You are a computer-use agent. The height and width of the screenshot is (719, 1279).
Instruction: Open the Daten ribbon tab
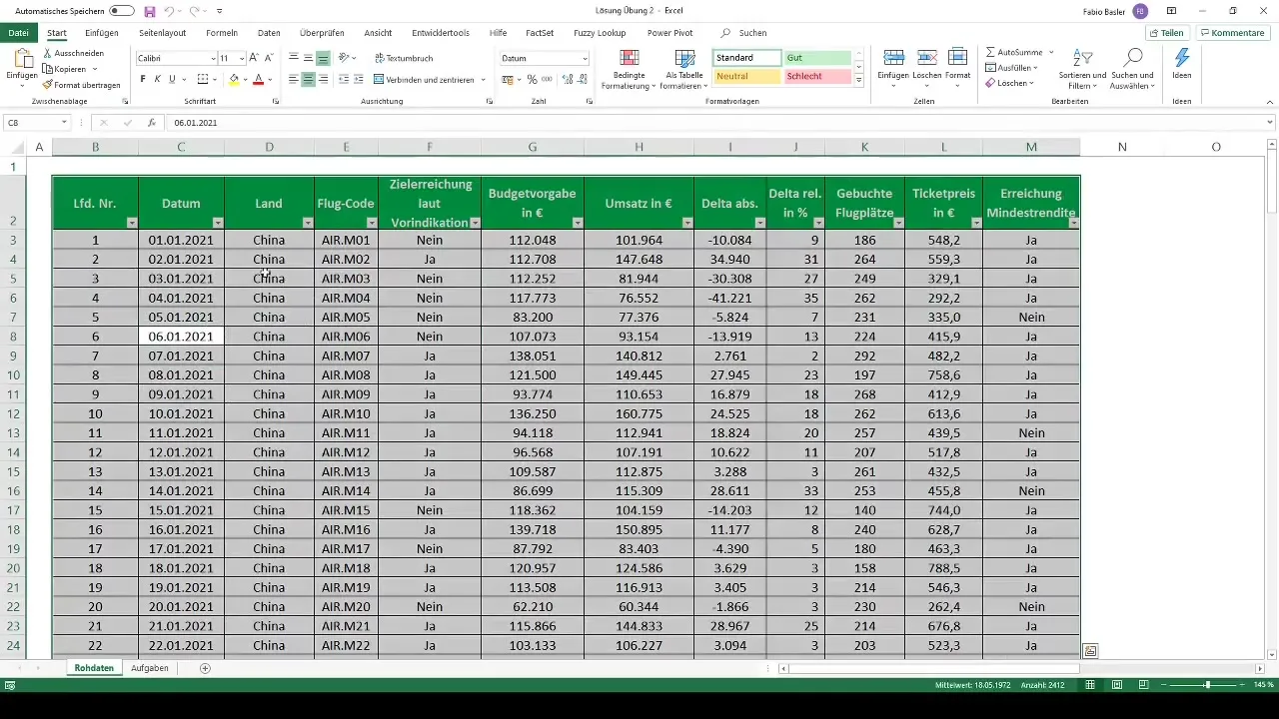click(269, 33)
